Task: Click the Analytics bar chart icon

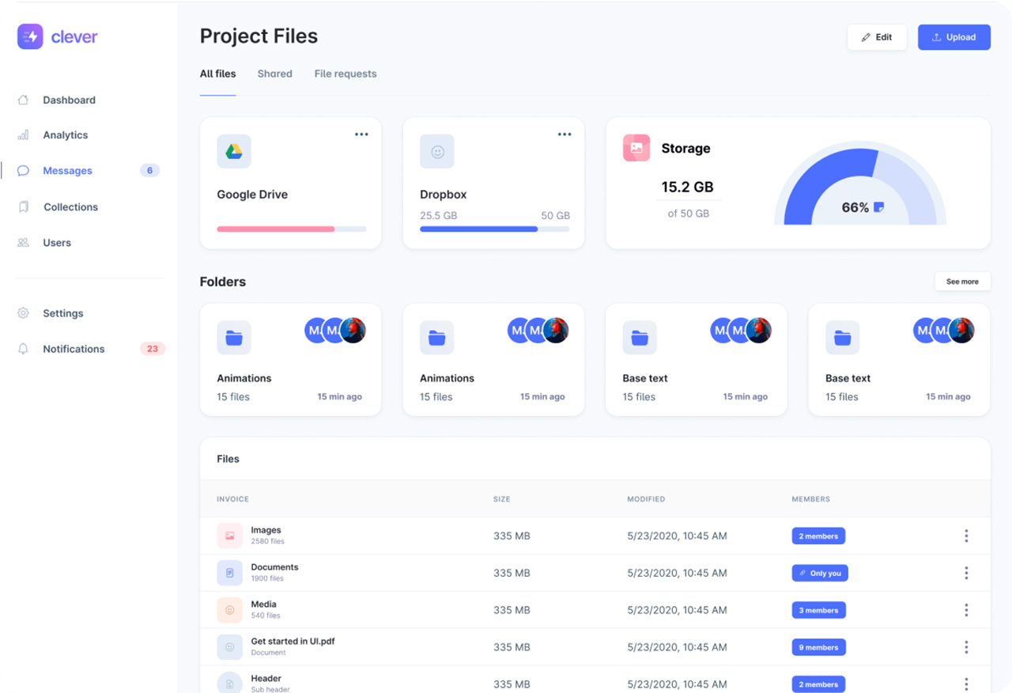Action: (24, 135)
